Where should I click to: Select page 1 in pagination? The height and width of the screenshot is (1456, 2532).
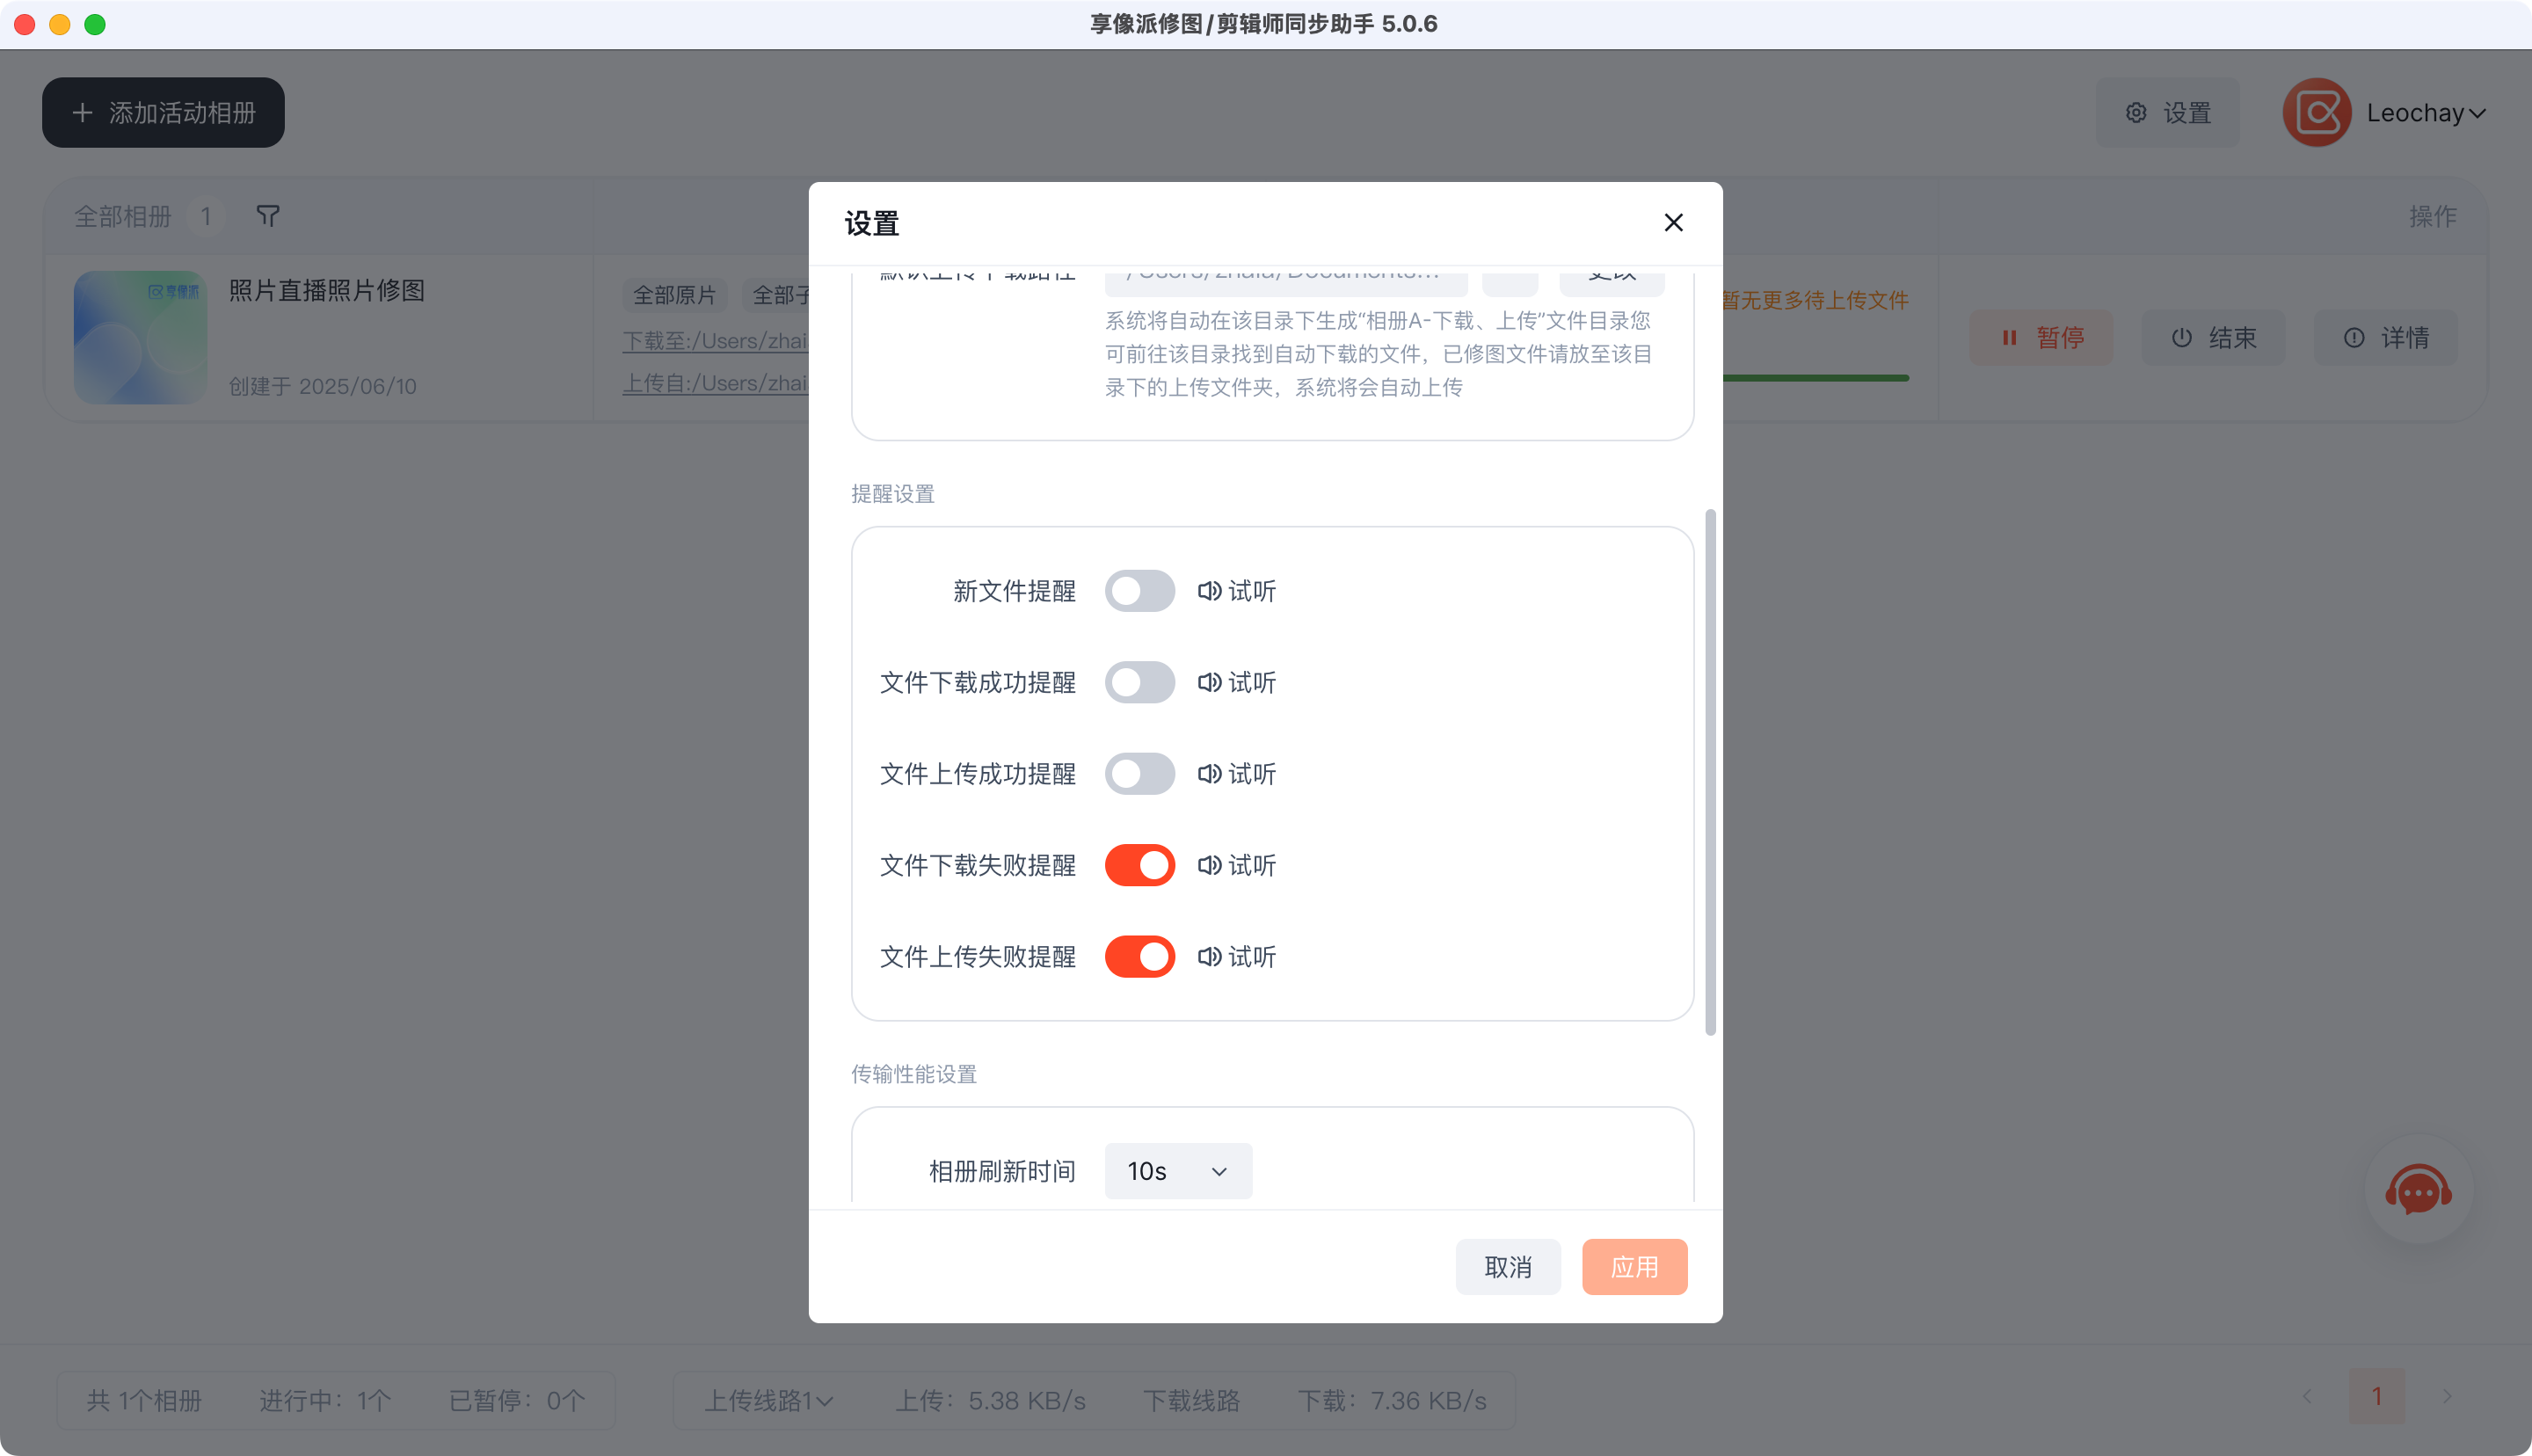pyautogui.click(x=2377, y=1396)
